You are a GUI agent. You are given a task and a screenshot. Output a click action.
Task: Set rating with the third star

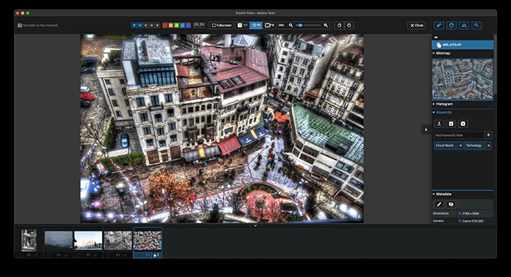(x=146, y=26)
